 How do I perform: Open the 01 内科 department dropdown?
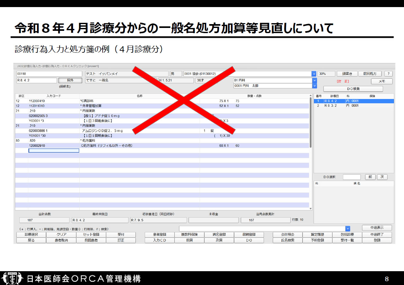(314, 80)
